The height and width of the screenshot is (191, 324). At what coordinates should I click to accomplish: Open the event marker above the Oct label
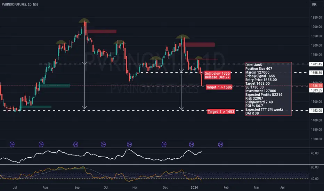(x=103, y=144)
